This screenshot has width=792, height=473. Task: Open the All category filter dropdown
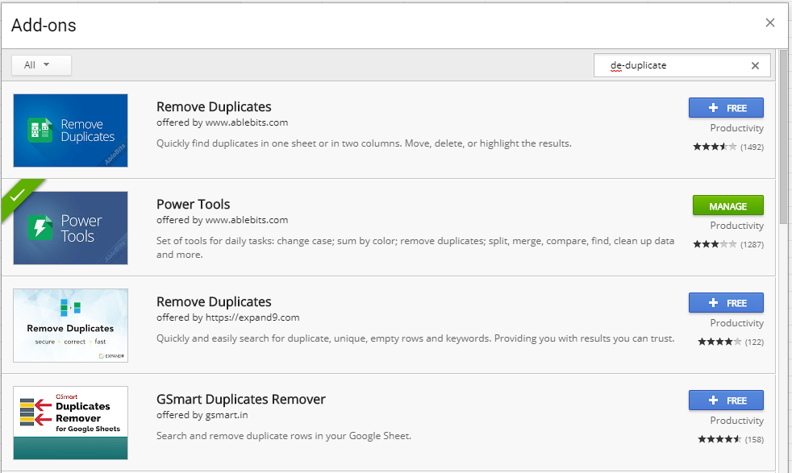point(41,65)
